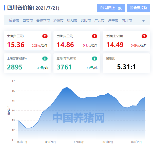The image size is (153, 147).
Task: Click green down arrow on 豆粕 card
Action: (94, 58)
